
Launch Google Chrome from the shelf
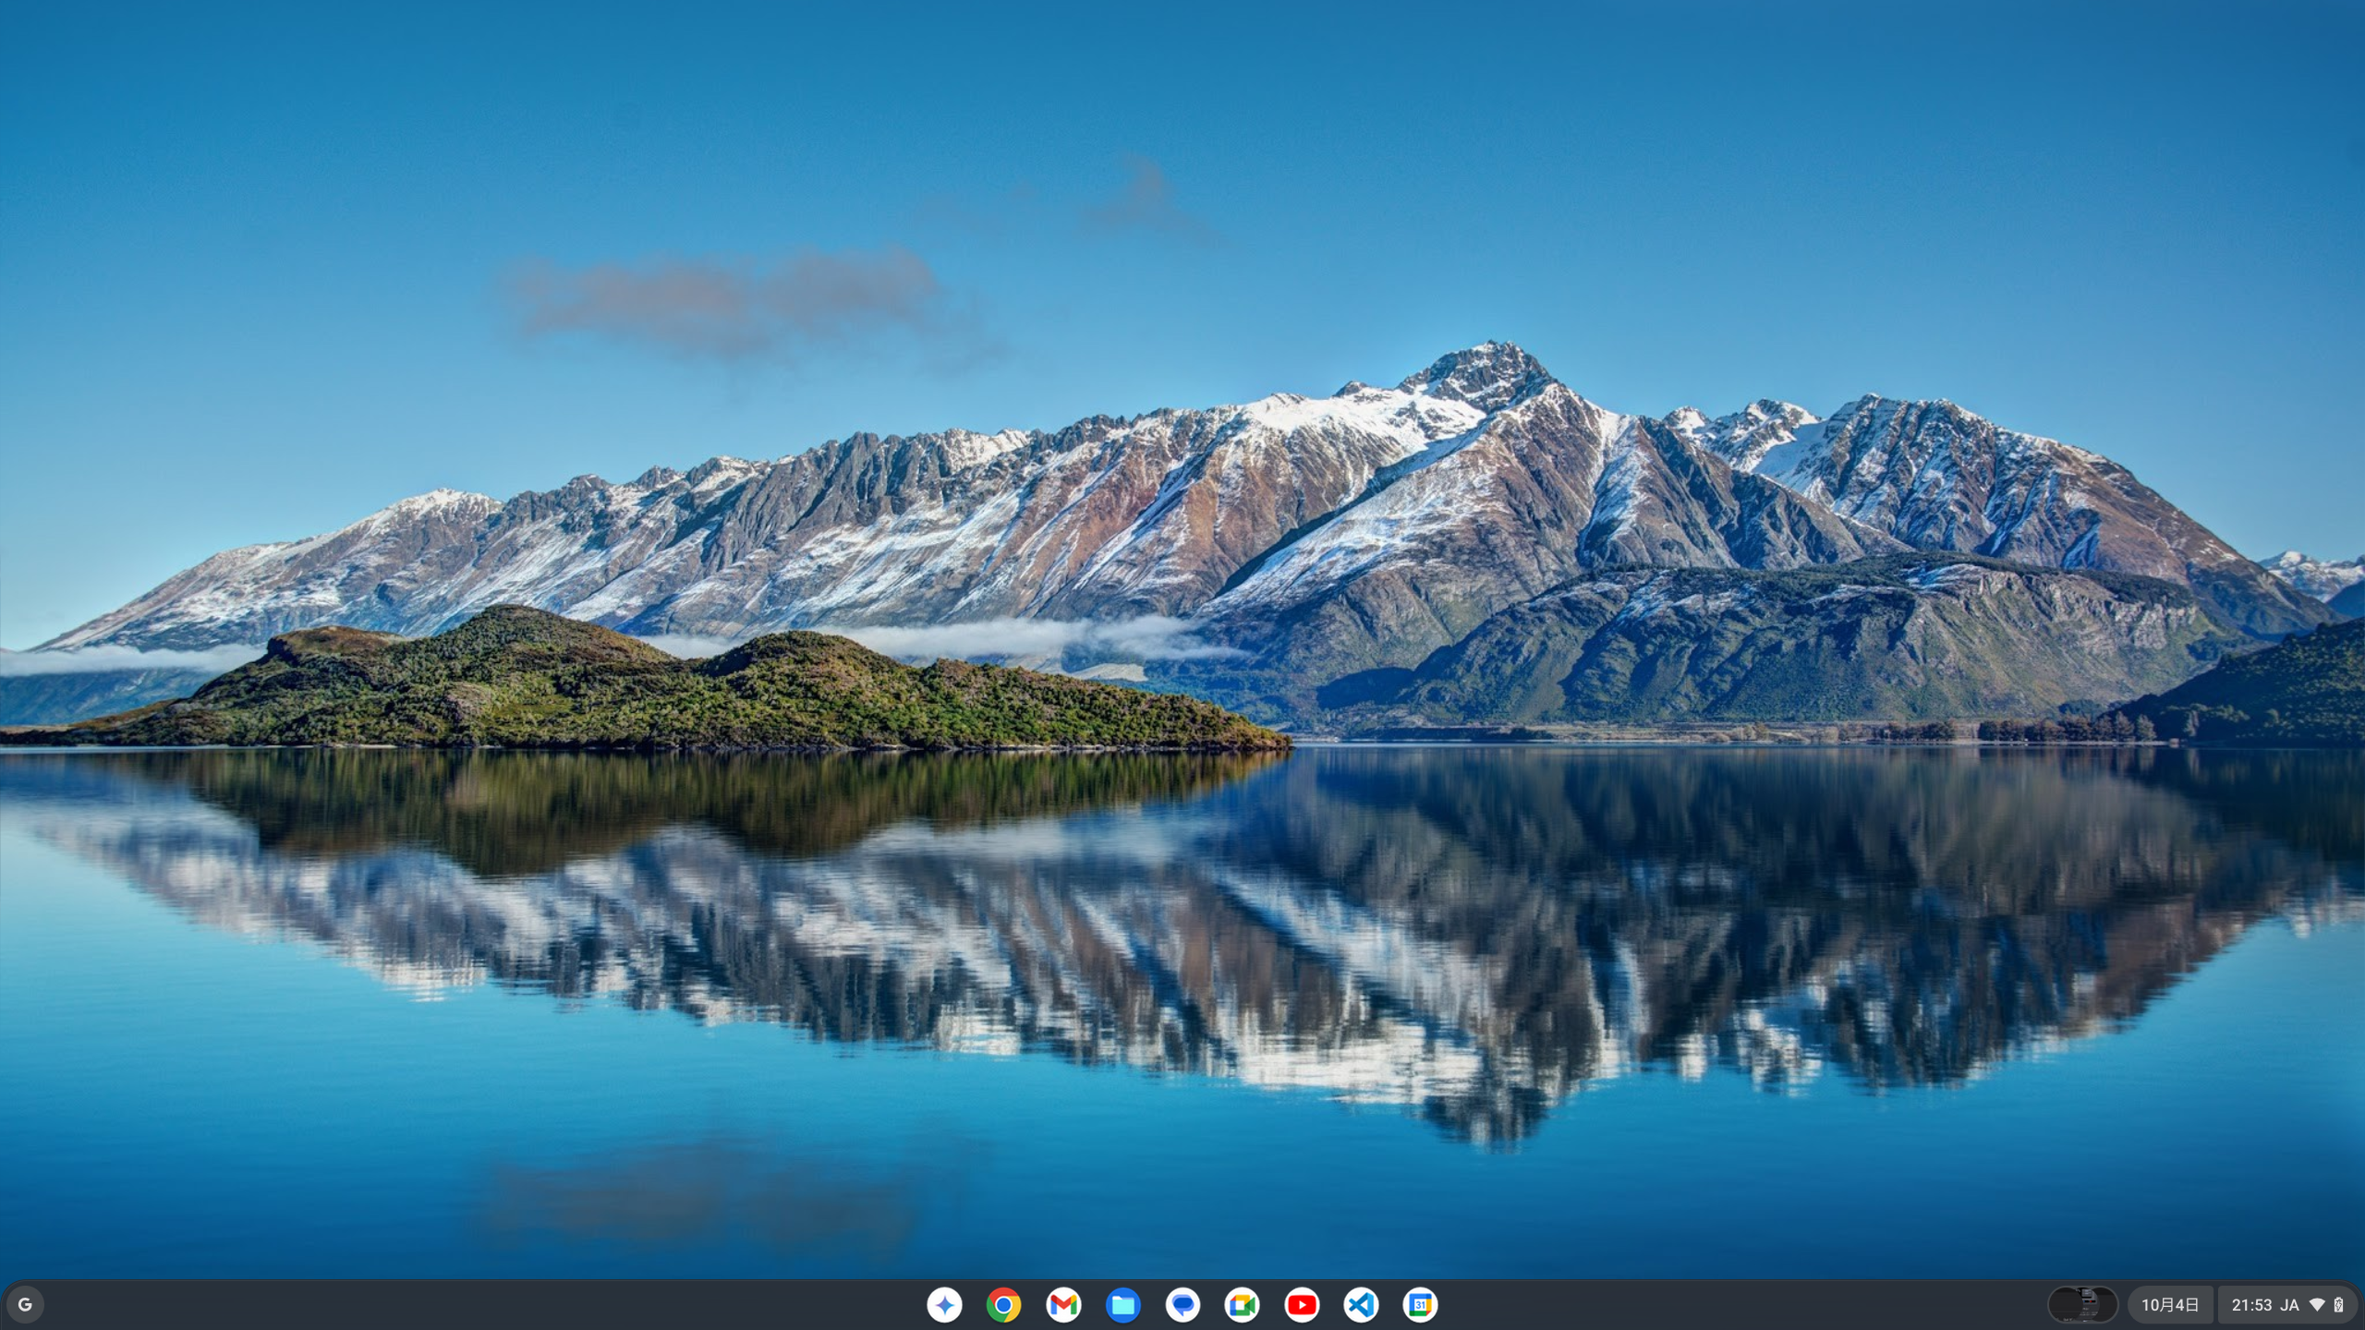[x=1003, y=1304]
